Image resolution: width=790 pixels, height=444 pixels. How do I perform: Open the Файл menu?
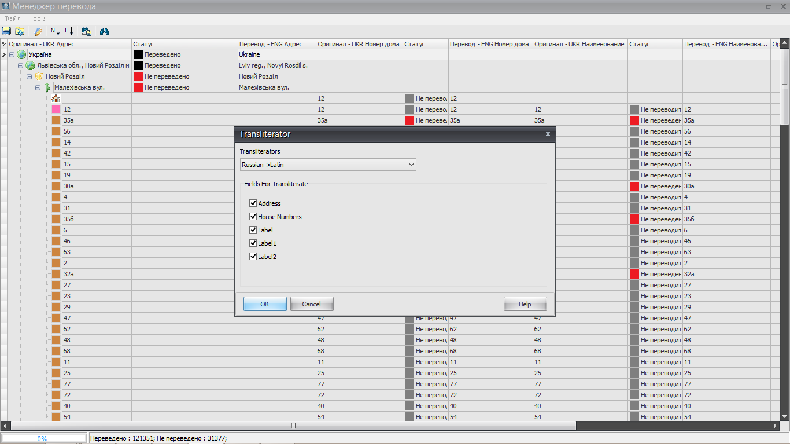(x=12, y=18)
